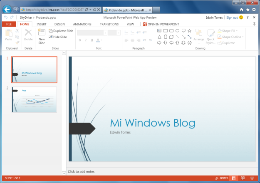Start Slide Show view icon
This screenshot has height=183, width=260.
point(252,178)
